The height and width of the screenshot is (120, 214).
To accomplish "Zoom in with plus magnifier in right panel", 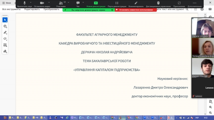I will coord(210,107).
